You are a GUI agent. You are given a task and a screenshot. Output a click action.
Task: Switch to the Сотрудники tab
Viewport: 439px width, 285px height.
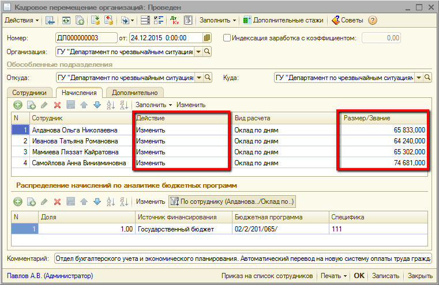pyautogui.click(x=28, y=92)
